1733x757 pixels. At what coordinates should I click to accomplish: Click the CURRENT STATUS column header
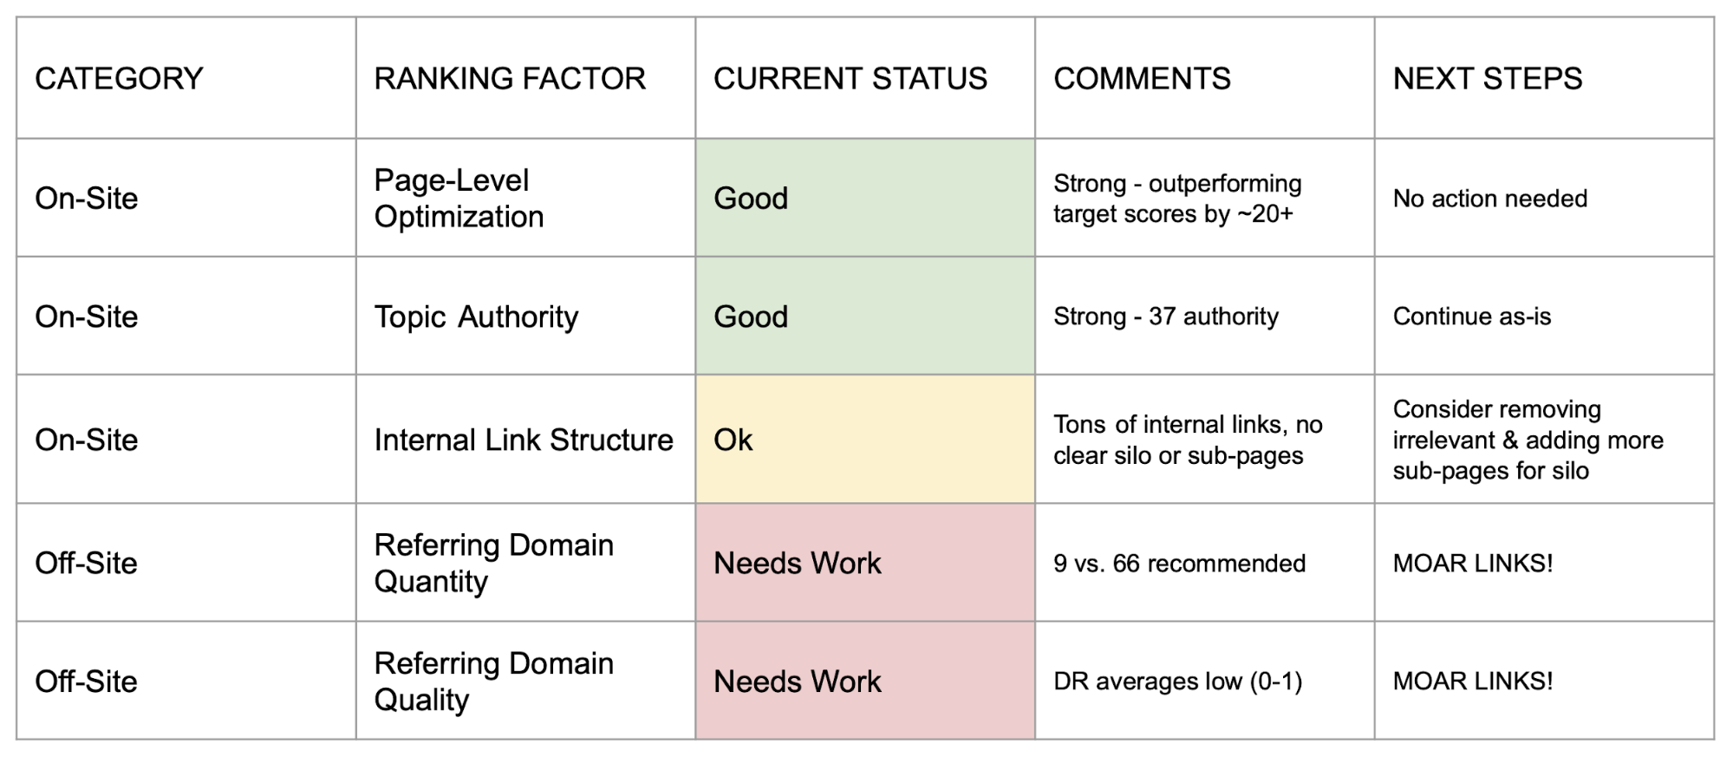850,78
